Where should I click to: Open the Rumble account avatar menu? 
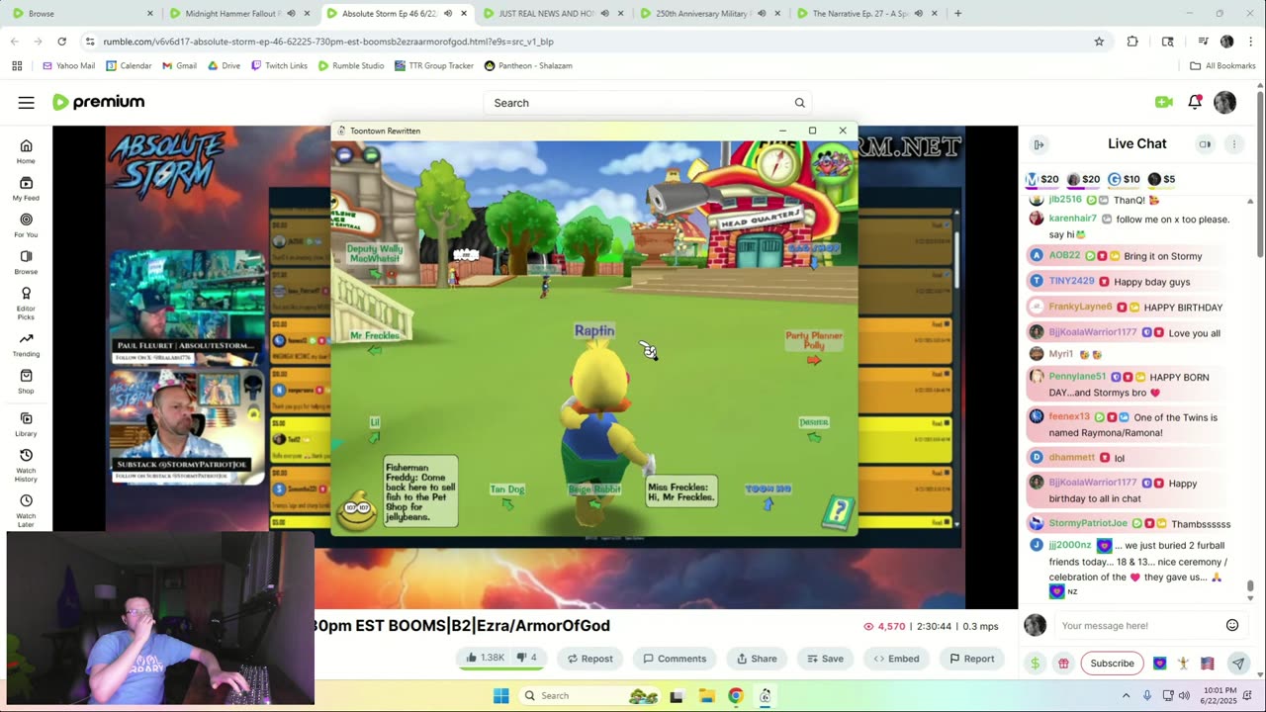point(1224,103)
